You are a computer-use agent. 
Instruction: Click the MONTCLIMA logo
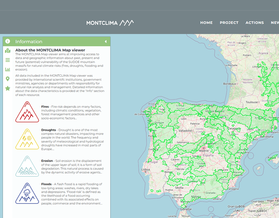pyautogui.click(x=110, y=23)
